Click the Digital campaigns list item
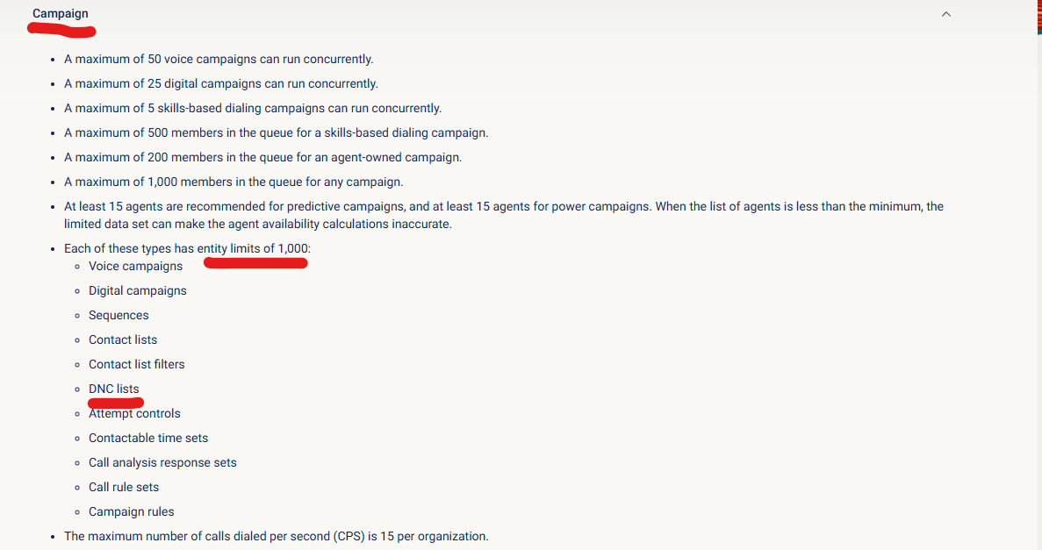The width and height of the screenshot is (1042, 550). coord(138,290)
